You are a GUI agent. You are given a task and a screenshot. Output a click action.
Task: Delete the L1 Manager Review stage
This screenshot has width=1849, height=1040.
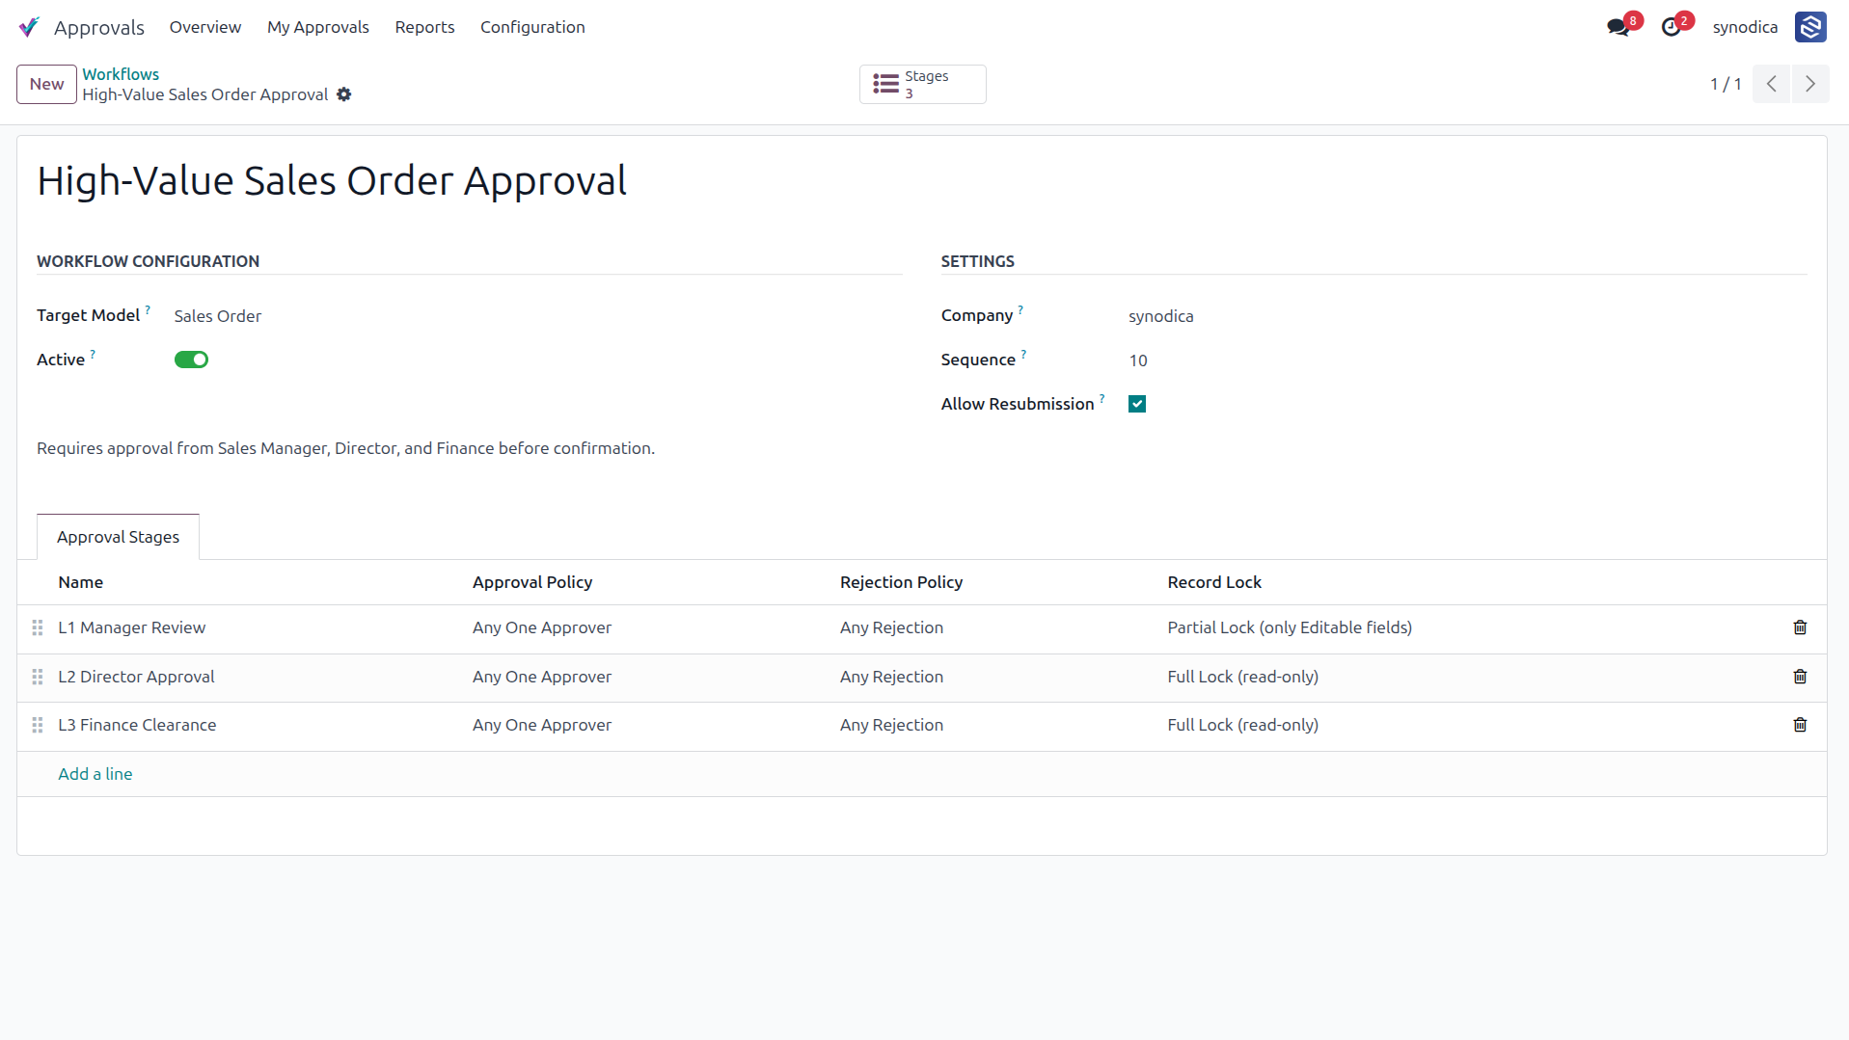click(1800, 627)
